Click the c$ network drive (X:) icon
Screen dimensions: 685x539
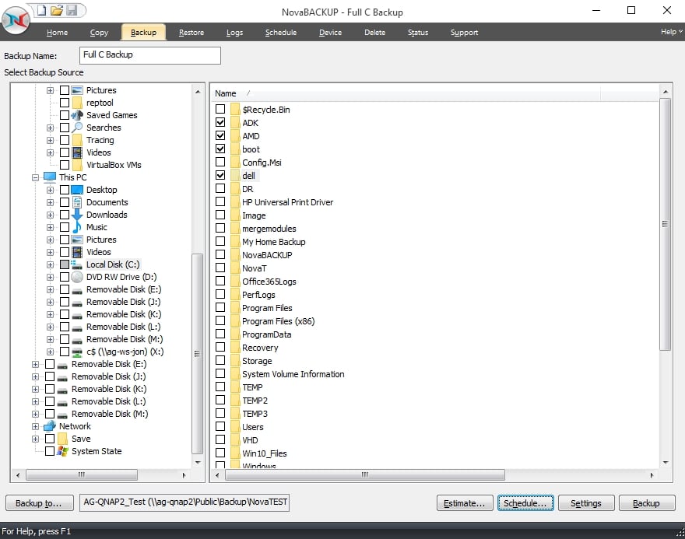tap(77, 352)
